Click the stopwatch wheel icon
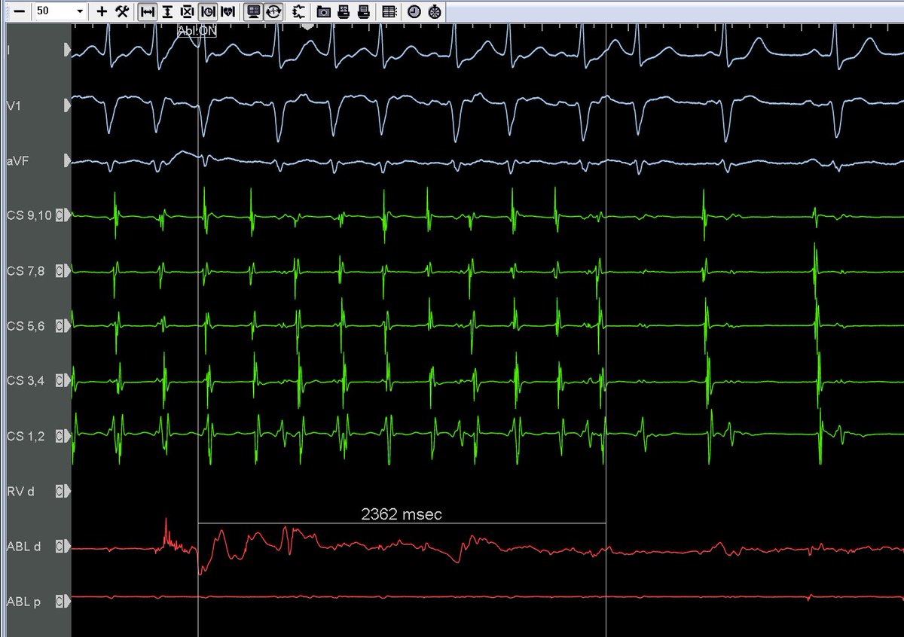 coord(435,11)
